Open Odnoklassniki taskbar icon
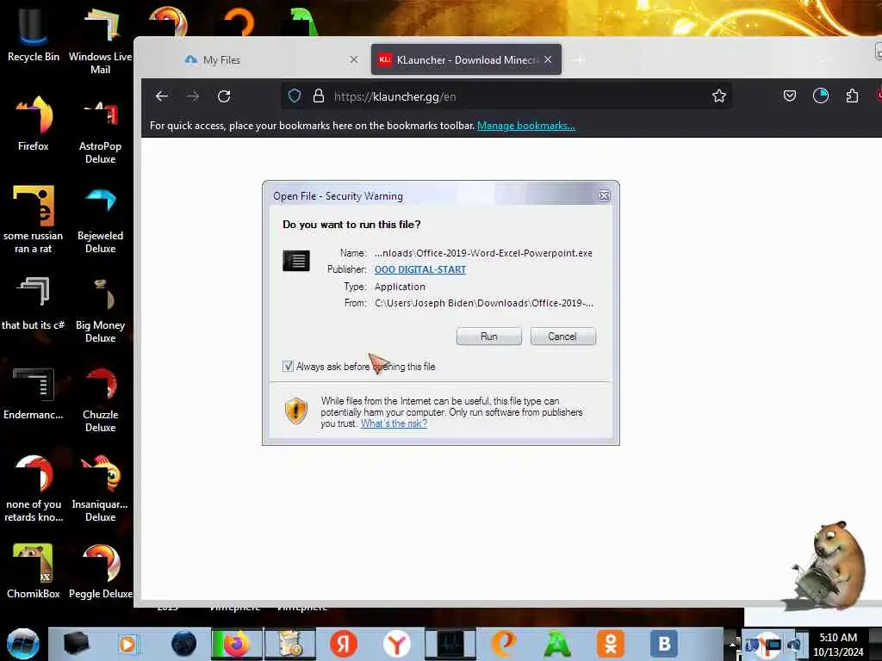Screen dimensions: 882x661 pyautogui.click(x=611, y=644)
